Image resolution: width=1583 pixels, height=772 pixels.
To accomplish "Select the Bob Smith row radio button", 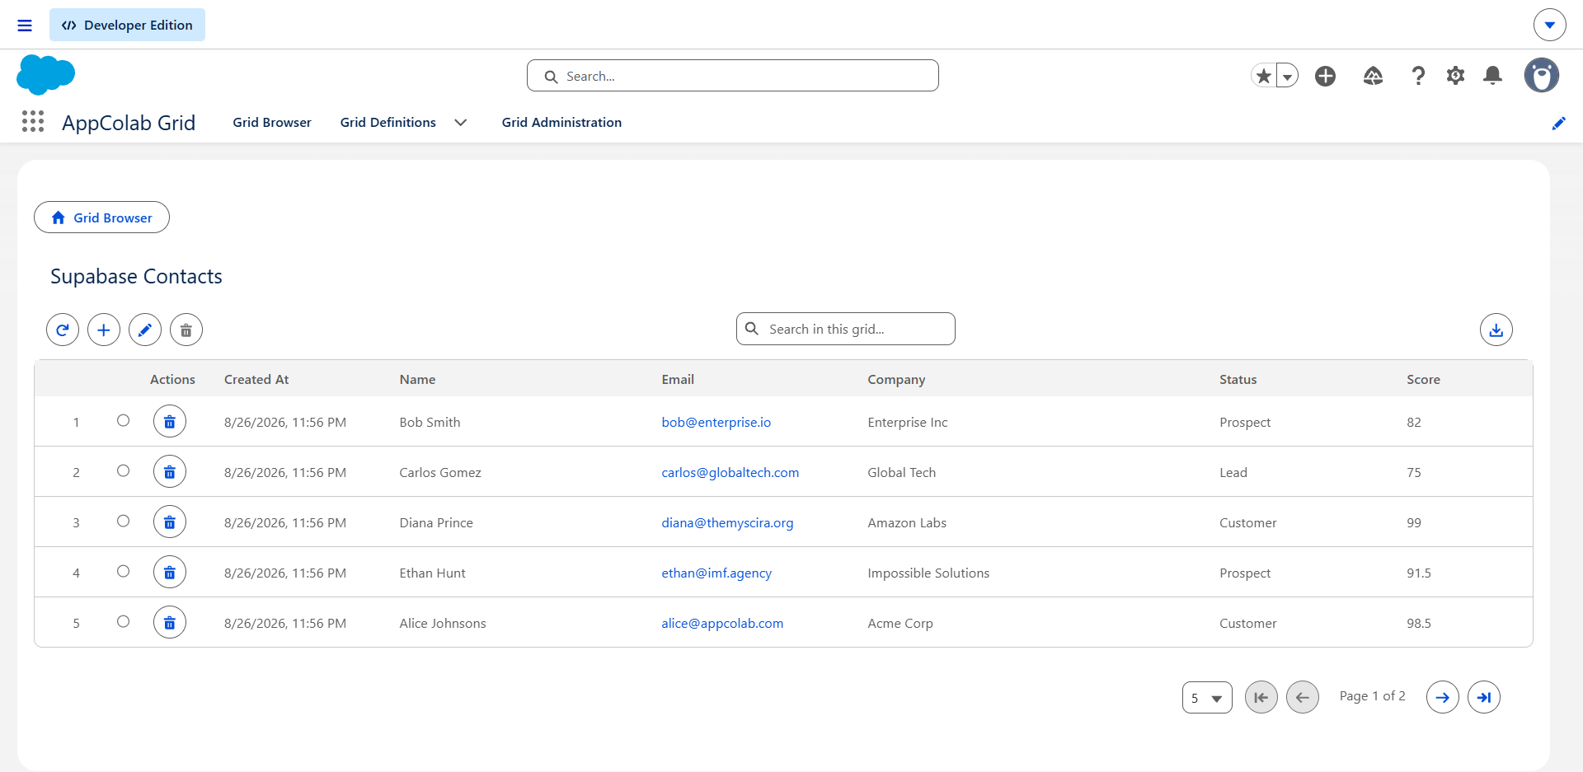I will tap(123, 420).
